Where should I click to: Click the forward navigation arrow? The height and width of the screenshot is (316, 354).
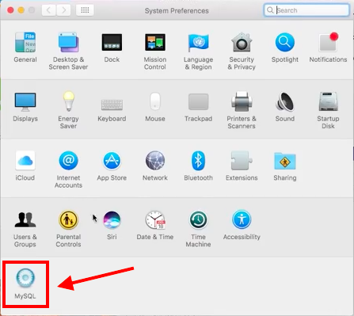point(64,10)
